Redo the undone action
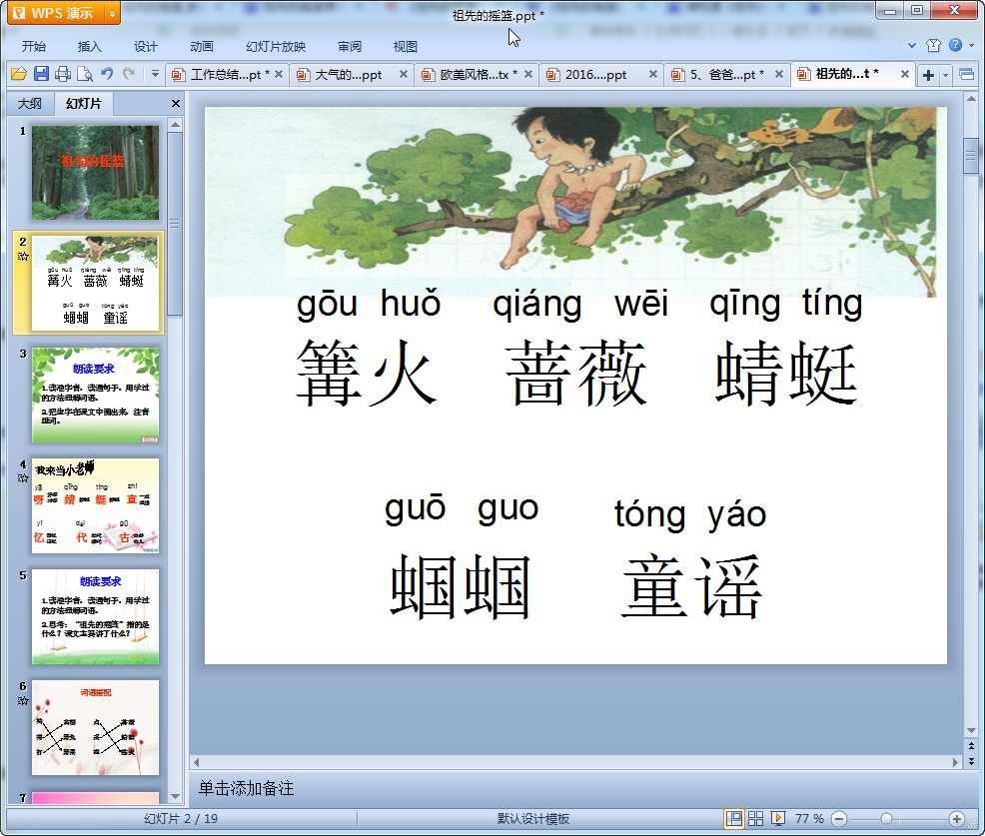 129,74
